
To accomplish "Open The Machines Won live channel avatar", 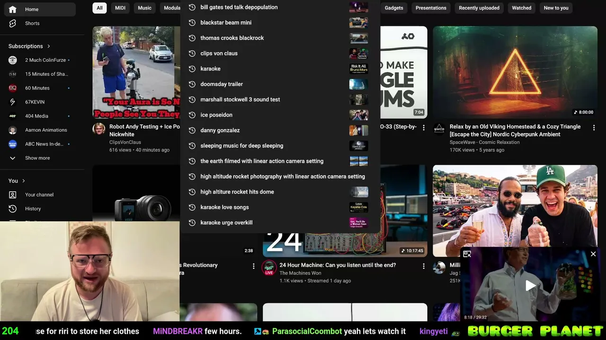I will click(269, 267).
